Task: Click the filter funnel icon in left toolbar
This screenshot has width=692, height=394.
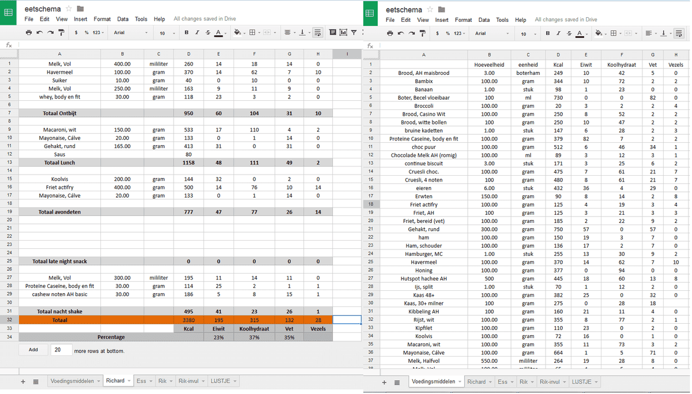Action: [353, 33]
